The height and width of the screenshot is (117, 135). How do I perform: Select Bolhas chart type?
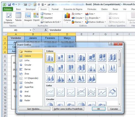[31, 96]
